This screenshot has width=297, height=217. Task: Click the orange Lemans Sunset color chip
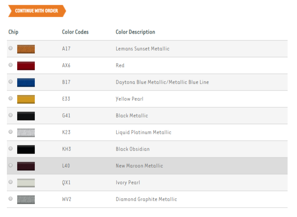click(x=26, y=49)
